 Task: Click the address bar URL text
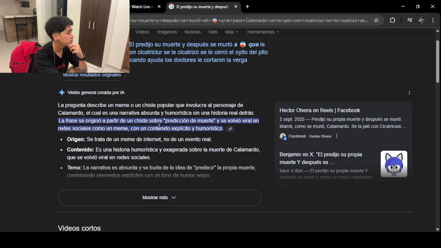point(249,20)
